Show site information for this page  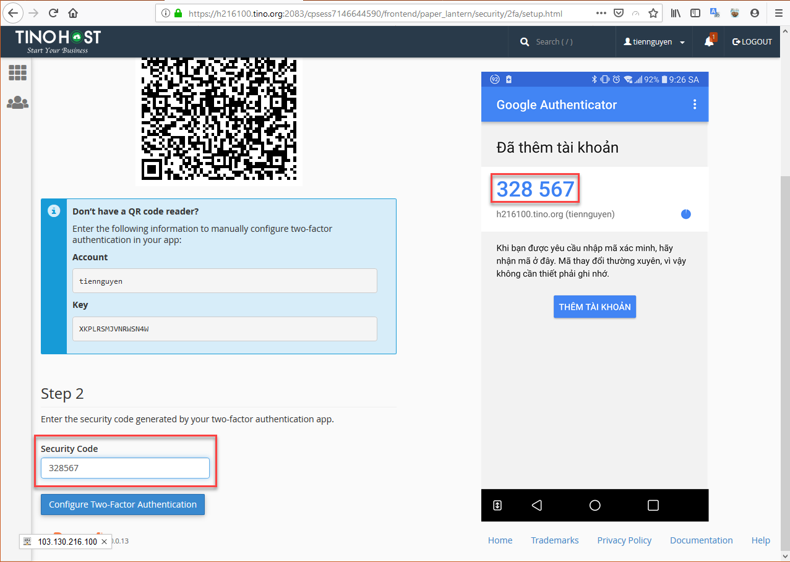[x=165, y=13]
